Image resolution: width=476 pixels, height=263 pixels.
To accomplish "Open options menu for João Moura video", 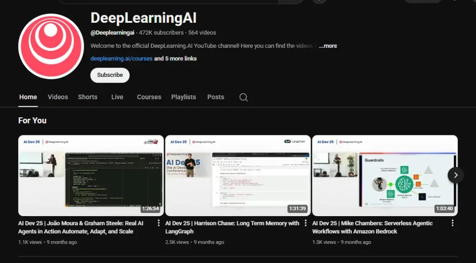I will point(159,223).
